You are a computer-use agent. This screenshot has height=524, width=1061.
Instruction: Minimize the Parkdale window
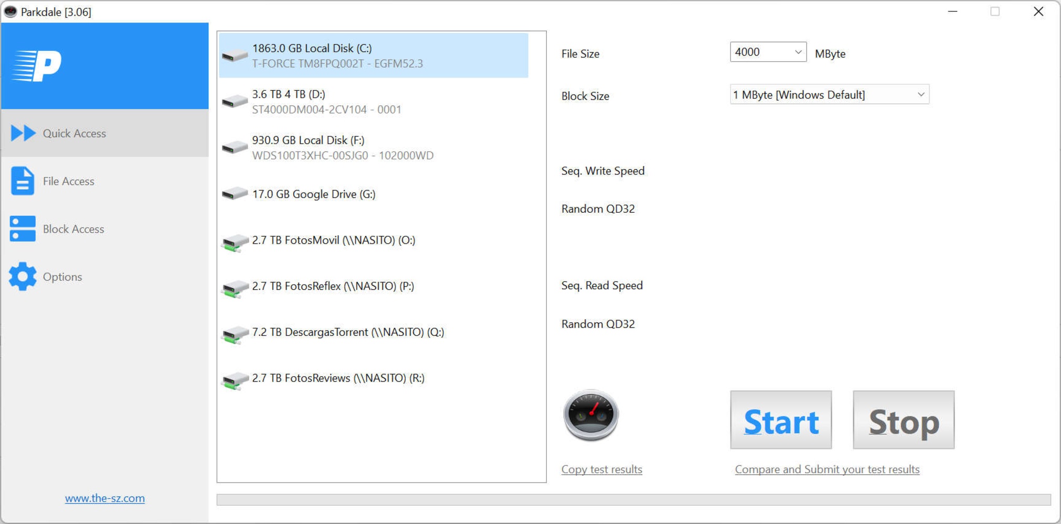point(953,12)
